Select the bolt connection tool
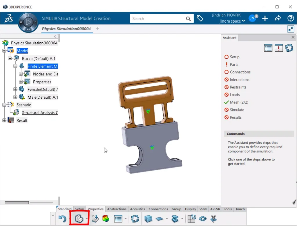The height and width of the screenshot is (226, 297). pyautogui.click(x=214, y=218)
